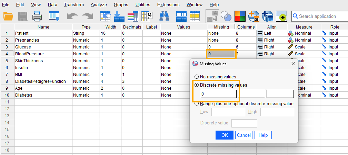The width and height of the screenshot is (348, 155).
Task: Click the Print icon in toolbar
Action: 37,16
